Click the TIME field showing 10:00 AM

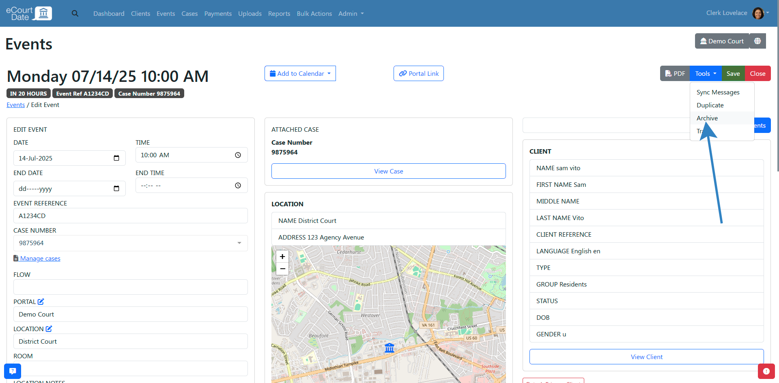(192, 155)
